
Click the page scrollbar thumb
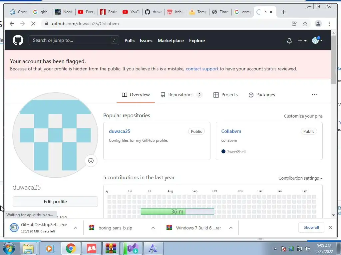(x=333, y=59)
